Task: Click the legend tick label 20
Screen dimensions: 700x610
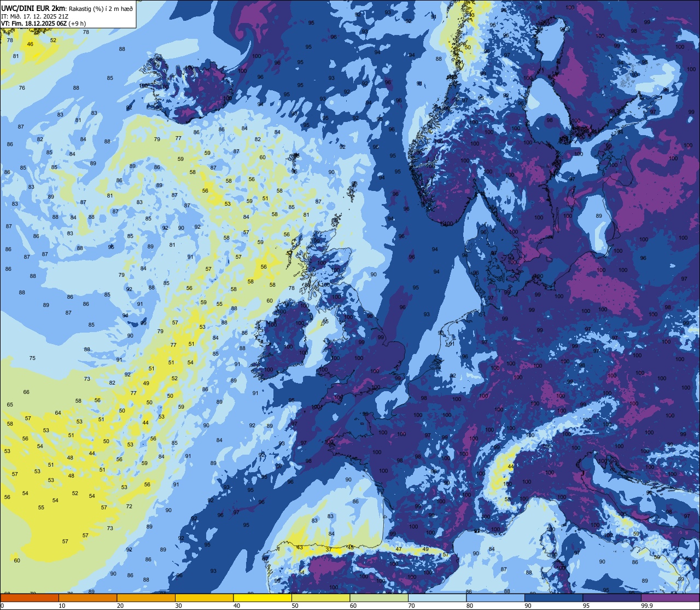Action: click(120, 606)
